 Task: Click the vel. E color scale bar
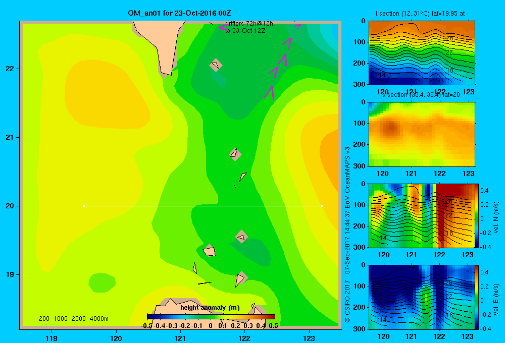pyautogui.click(x=477, y=297)
